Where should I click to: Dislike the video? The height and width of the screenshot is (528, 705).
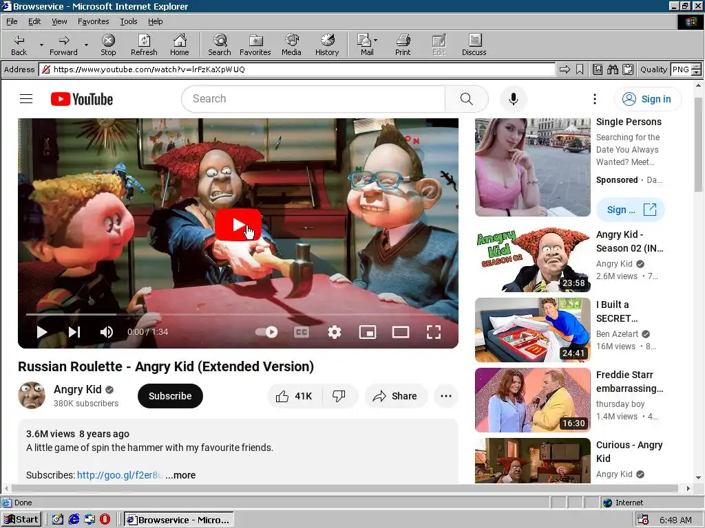339,396
